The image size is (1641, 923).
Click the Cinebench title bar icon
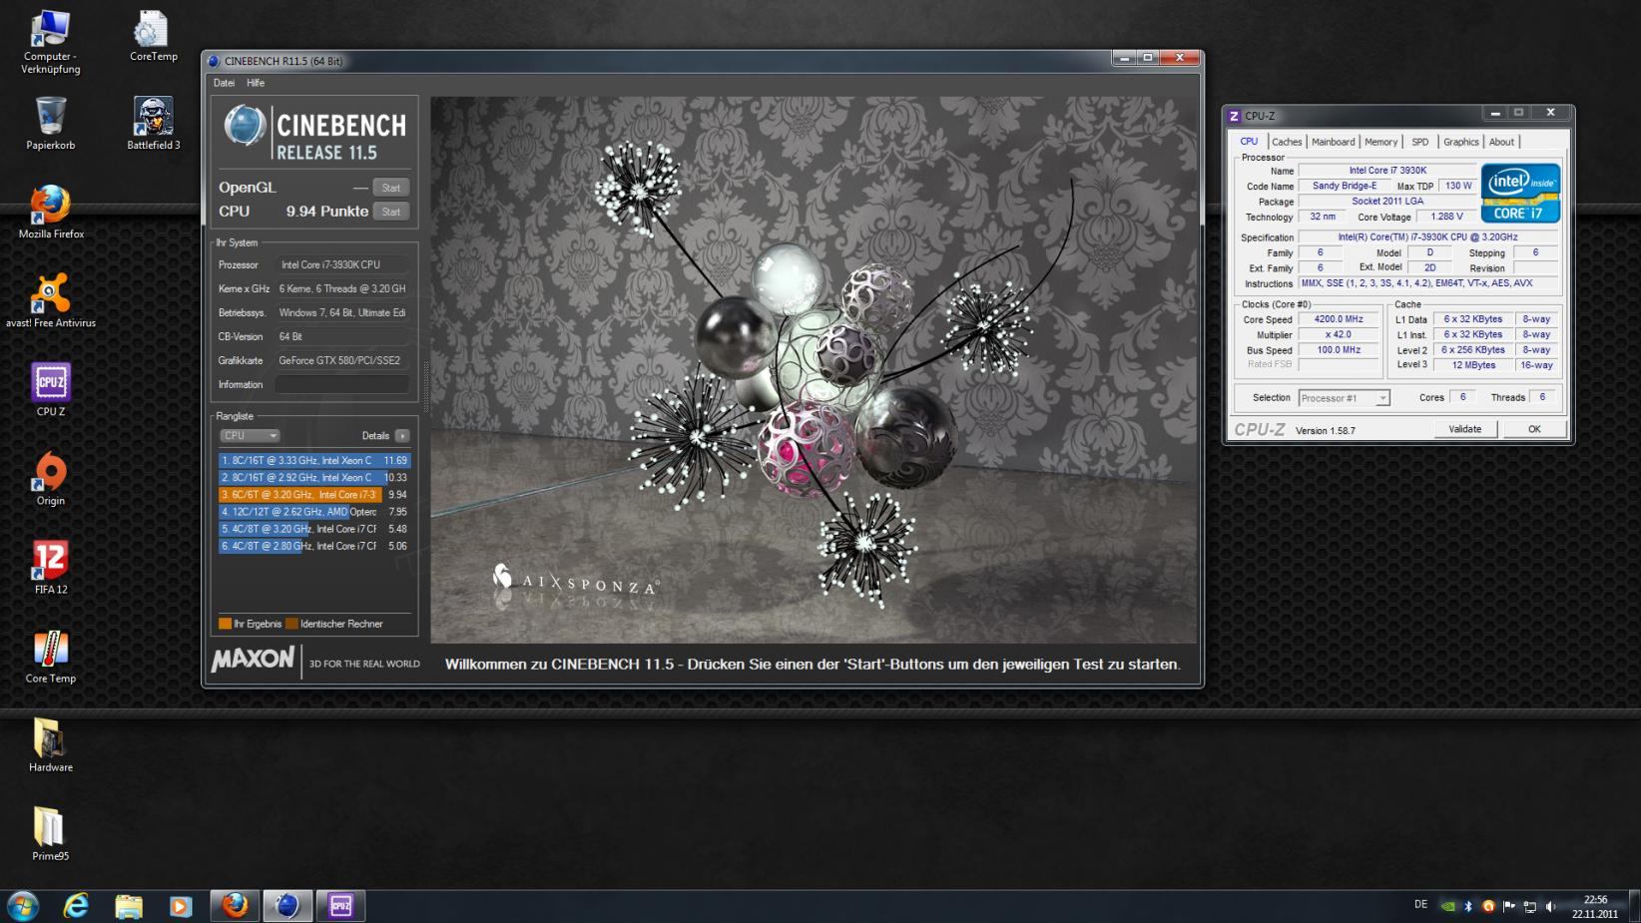click(x=214, y=61)
